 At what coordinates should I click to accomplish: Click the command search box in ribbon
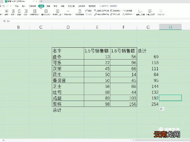[x=108, y=6]
